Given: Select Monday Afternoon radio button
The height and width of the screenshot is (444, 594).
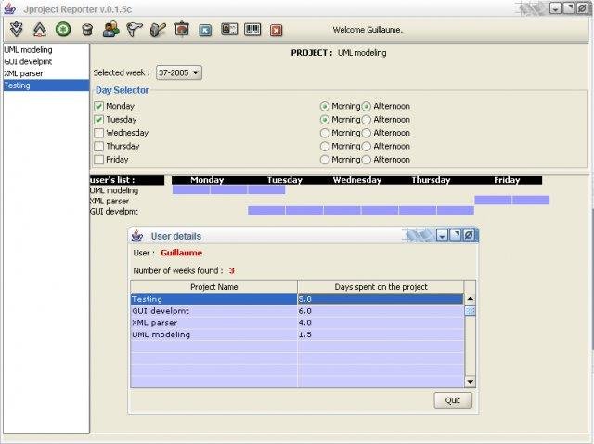Looking at the screenshot, I should coord(366,106).
